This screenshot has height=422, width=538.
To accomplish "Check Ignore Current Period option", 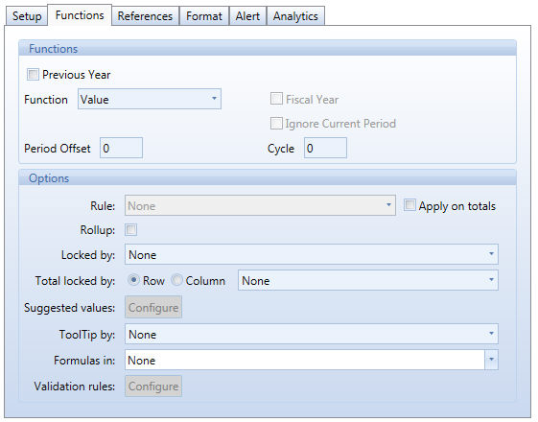I will [276, 123].
